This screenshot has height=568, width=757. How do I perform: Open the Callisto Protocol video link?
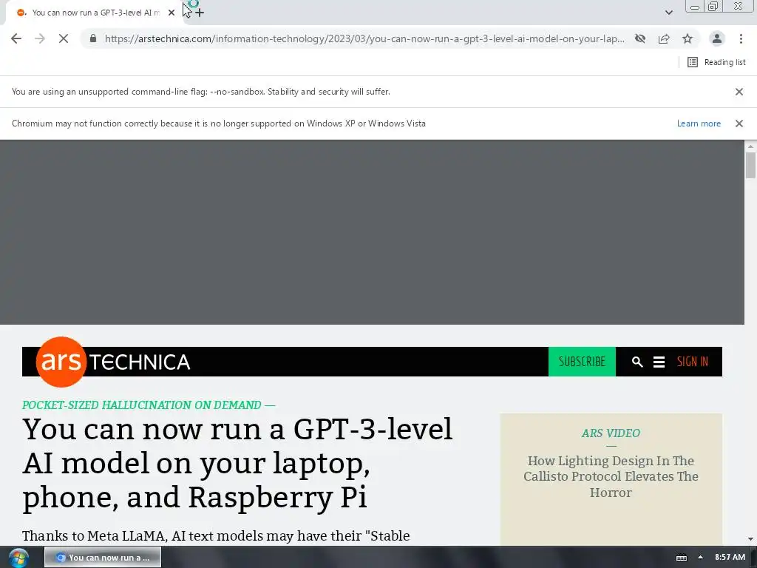click(611, 477)
